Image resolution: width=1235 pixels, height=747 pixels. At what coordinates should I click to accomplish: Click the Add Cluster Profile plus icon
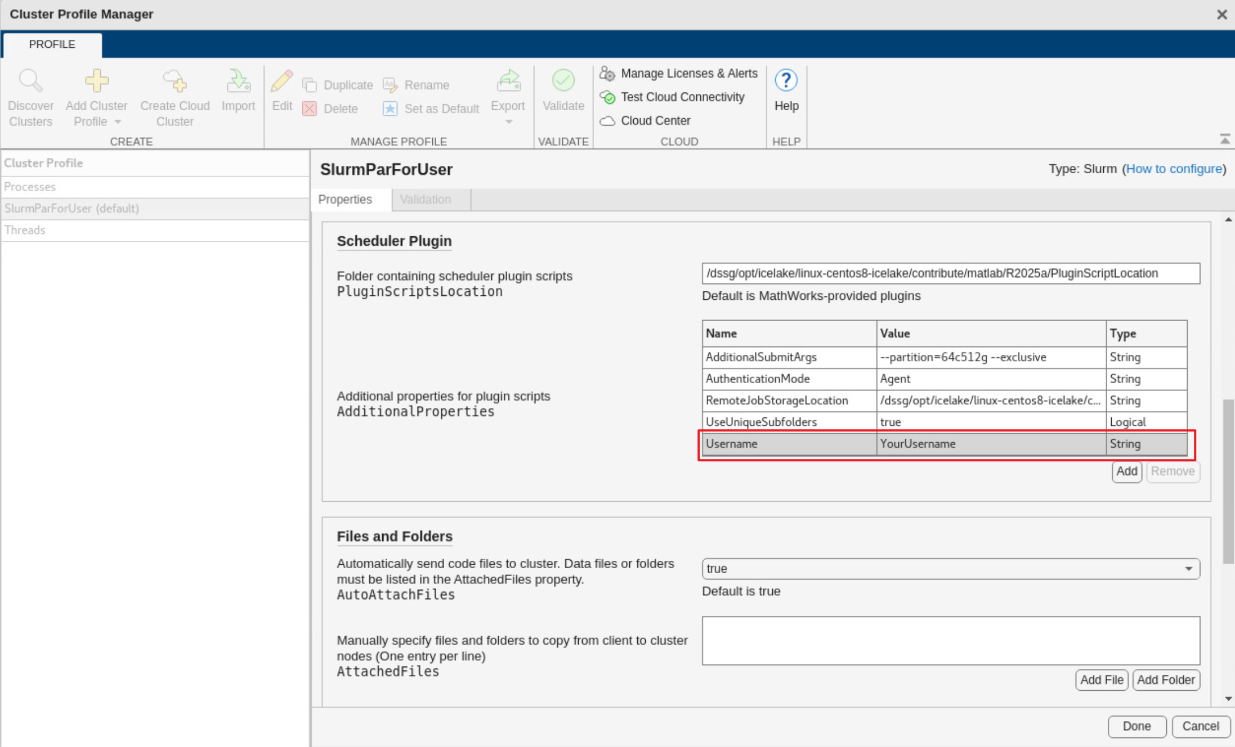tap(96, 81)
